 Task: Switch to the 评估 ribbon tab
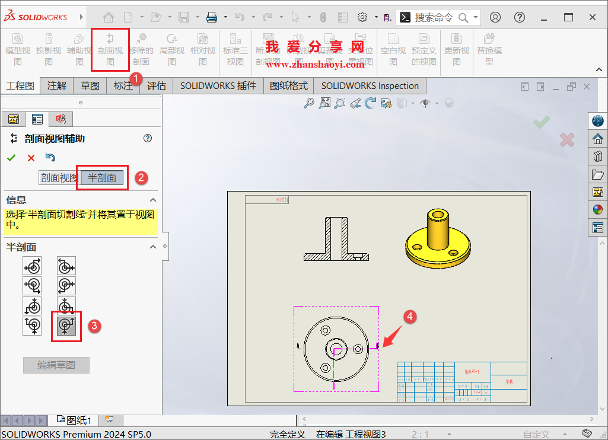pyautogui.click(x=156, y=85)
